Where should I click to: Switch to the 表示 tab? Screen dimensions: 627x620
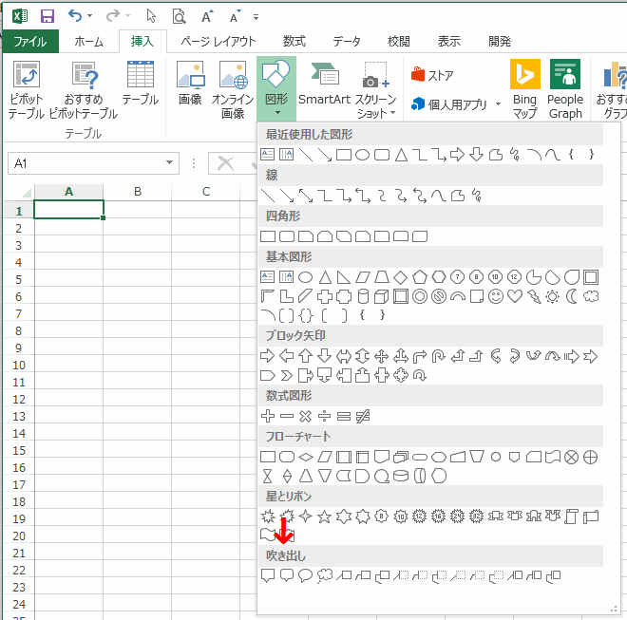[x=448, y=41]
